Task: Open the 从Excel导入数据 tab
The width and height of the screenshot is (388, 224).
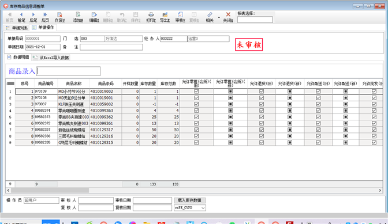Action: tap(51, 58)
